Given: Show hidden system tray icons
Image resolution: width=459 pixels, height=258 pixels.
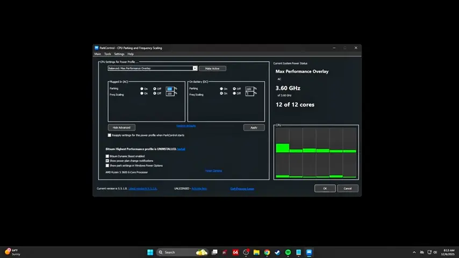Looking at the screenshot, I should [414, 252].
